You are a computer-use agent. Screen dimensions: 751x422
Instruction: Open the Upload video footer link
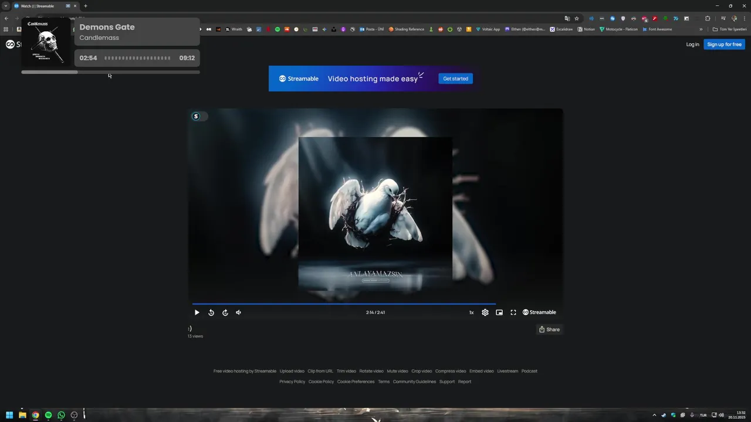click(x=292, y=371)
